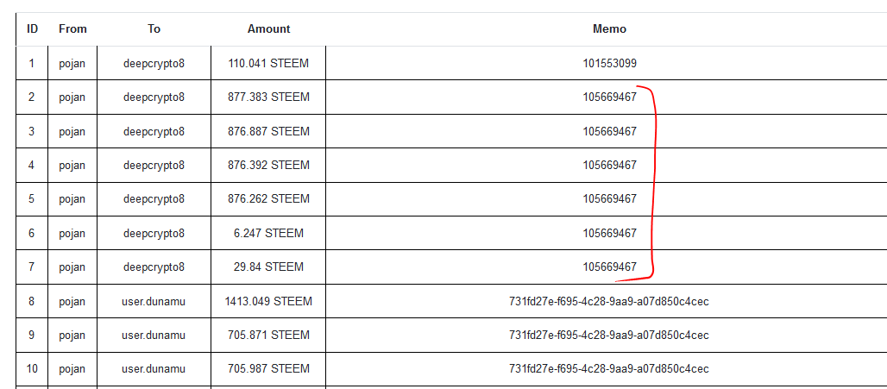Click the ID column header
The width and height of the screenshot is (887, 389).
click(32, 28)
